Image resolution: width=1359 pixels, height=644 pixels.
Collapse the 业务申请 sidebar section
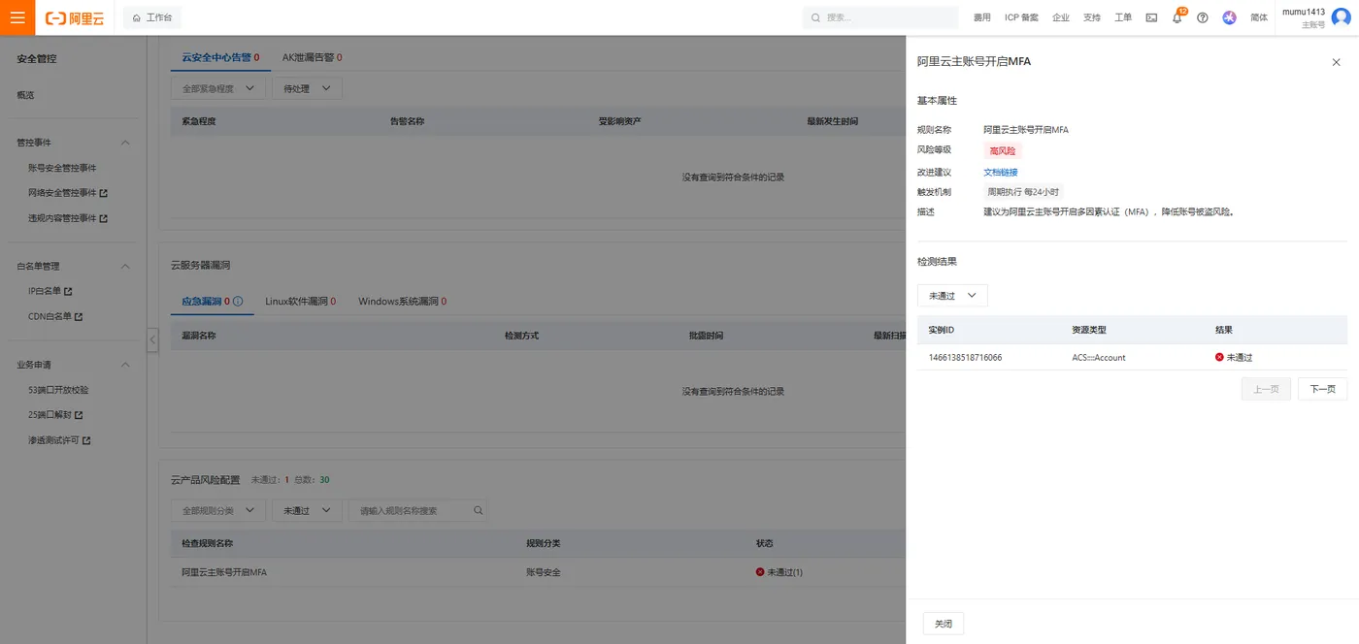(x=125, y=365)
